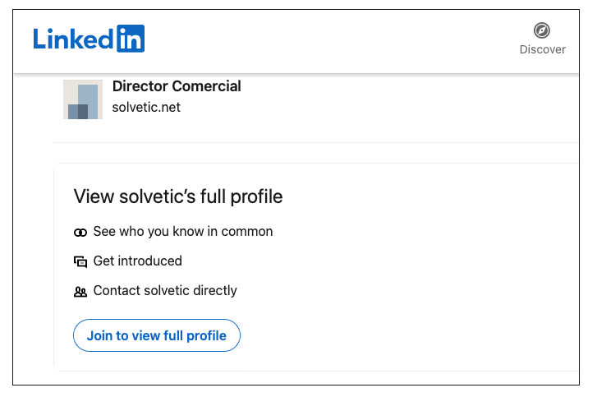The image size is (597, 397).
Task: Click the blank area right of solvetic.net
Action: 370,107
